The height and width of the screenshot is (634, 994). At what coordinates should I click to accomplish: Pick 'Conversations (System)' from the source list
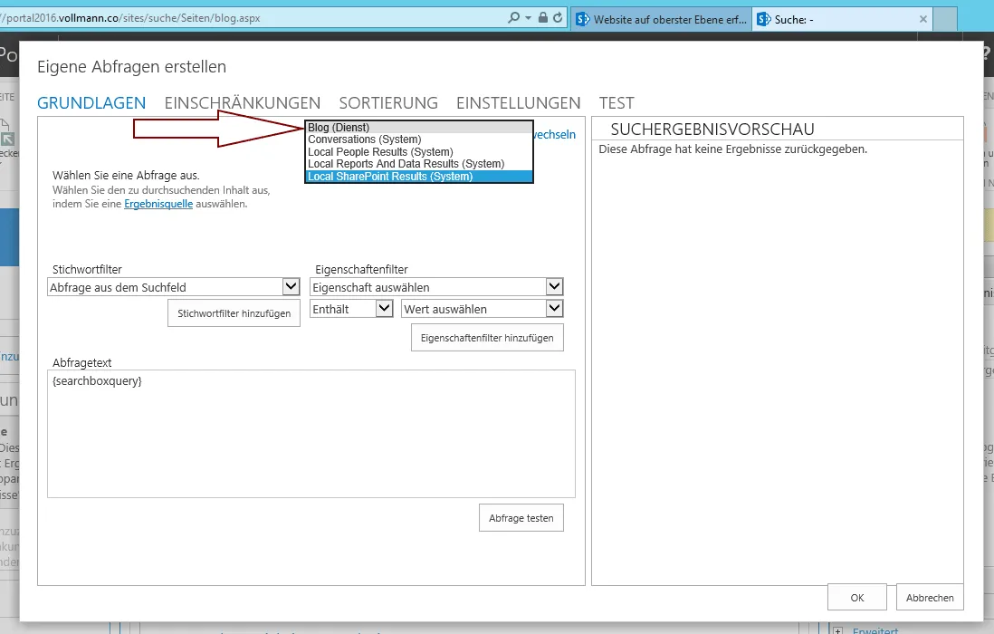(x=419, y=139)
